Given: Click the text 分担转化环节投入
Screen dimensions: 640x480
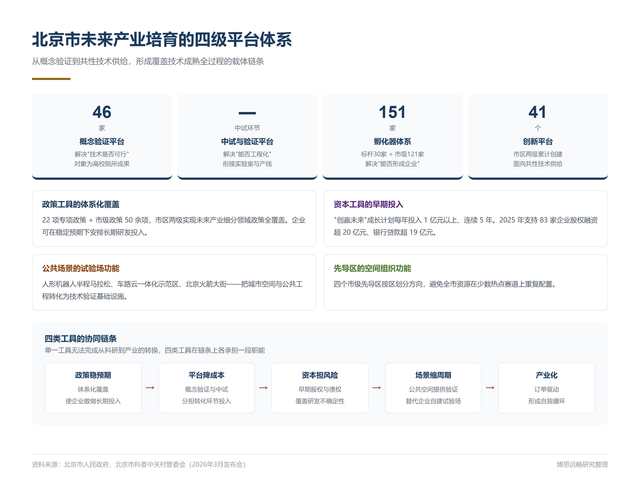Looking at the screenshot, I should (x=207, y=401).
